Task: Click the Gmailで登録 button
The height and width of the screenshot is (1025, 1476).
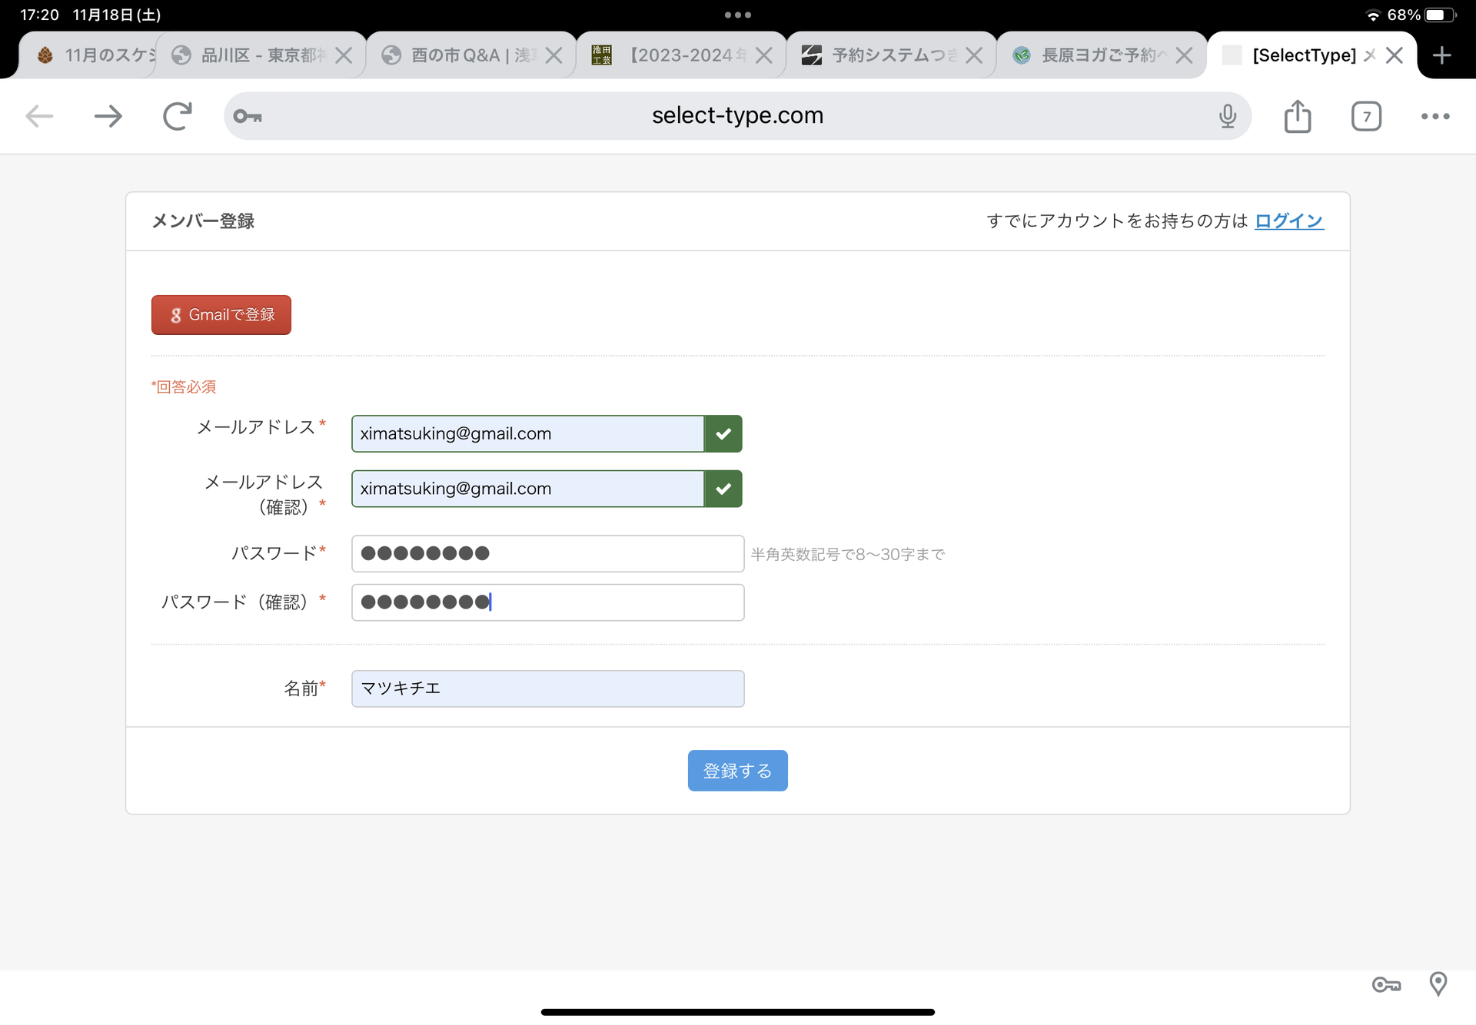Action: 221,315
